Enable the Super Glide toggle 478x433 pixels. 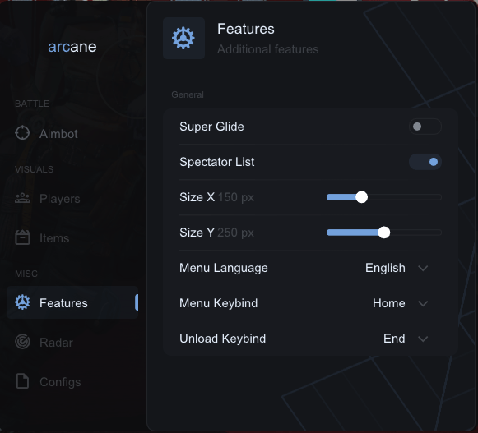pos(425,127)
